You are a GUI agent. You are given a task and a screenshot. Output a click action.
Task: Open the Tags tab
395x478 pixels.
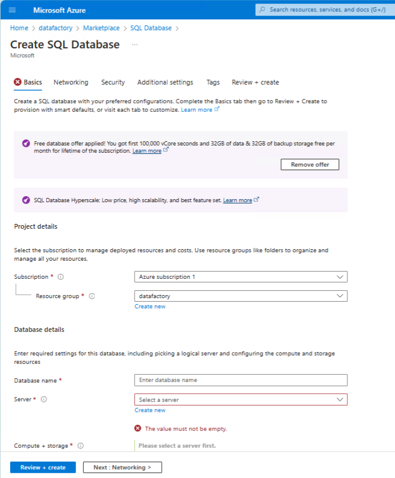click(x=213, y=82)
